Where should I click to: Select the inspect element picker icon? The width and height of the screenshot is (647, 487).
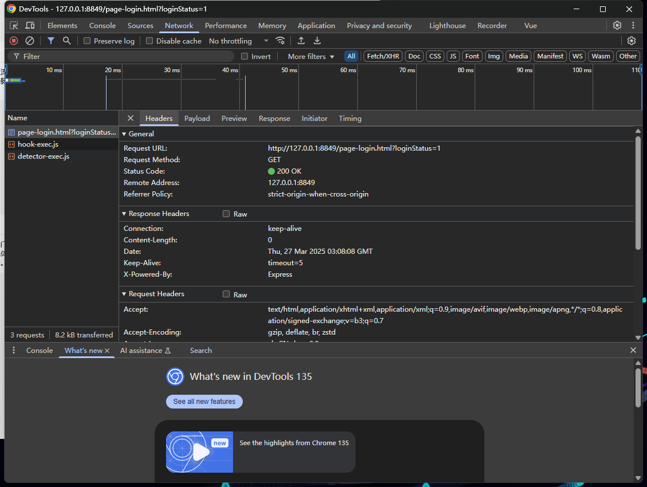click(14, 26)
